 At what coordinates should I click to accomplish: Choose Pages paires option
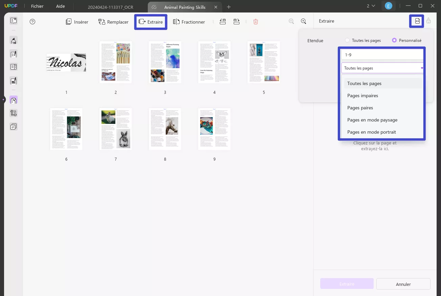point(383,108)
